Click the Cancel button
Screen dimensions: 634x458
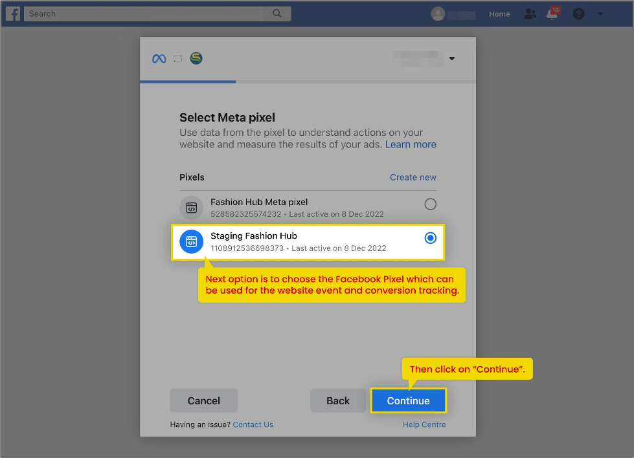click(204, 400)
